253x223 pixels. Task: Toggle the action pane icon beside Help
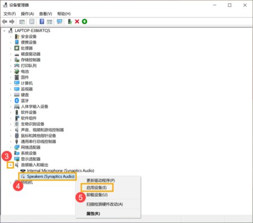[x=49, y=22]
